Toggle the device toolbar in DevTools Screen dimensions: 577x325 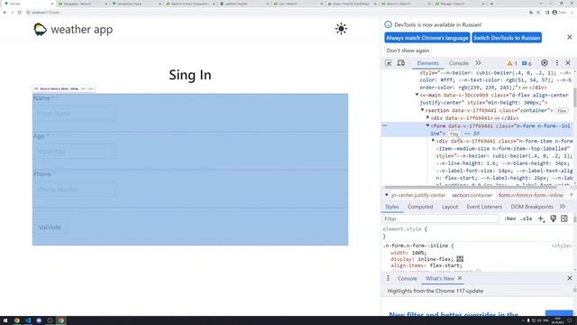(x=401, y=63)
